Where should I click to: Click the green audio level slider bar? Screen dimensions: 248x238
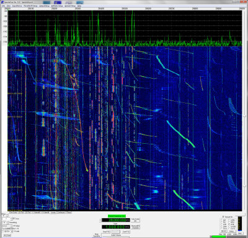coord(219,237)
